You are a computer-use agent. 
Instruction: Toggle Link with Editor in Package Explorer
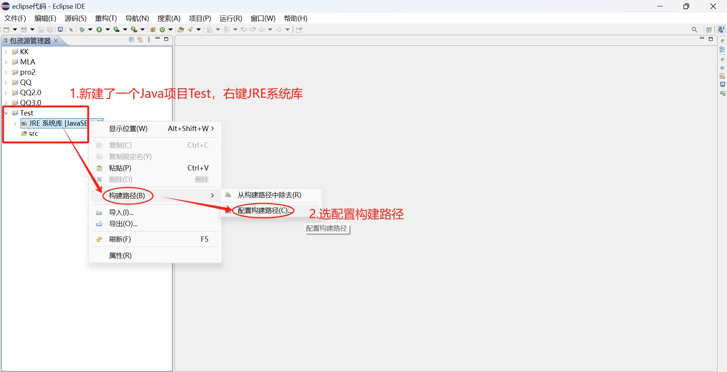click(140, 39)
